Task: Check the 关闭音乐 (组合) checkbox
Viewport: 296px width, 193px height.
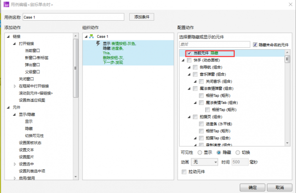Action: pyautogui.click(x=201, y=81)
